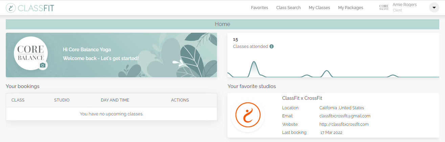This screenshot has width=445, height=142.
Task: Click the CLASS column header
Action: click(18, 100)
